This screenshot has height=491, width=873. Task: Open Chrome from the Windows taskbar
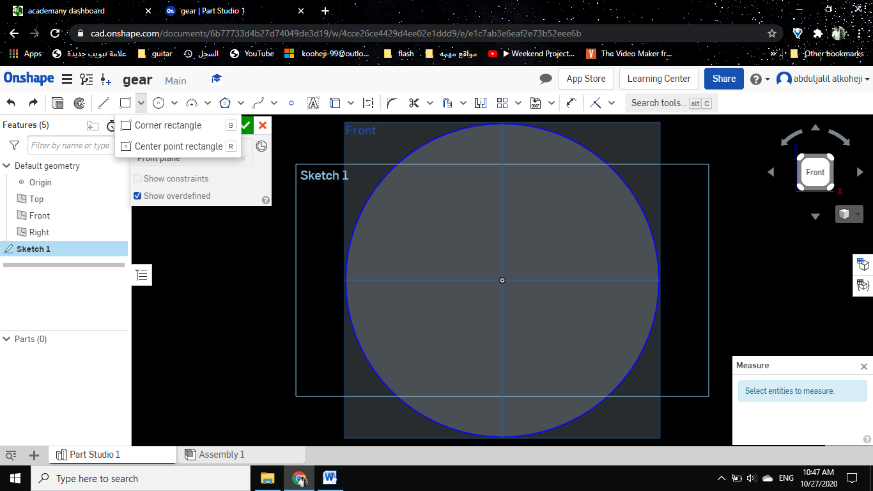click(x=299, y=478)
